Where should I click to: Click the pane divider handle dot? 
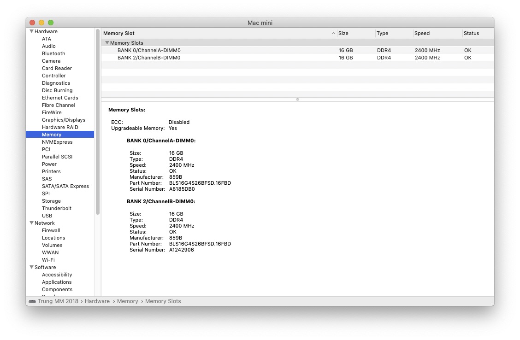[x=297, y=100]
